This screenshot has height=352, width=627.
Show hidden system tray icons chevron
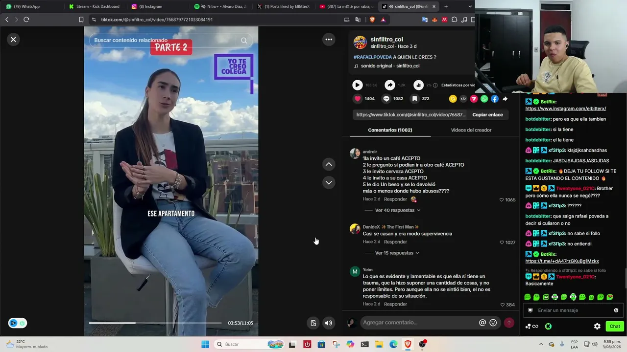click(x=541, y=344)
